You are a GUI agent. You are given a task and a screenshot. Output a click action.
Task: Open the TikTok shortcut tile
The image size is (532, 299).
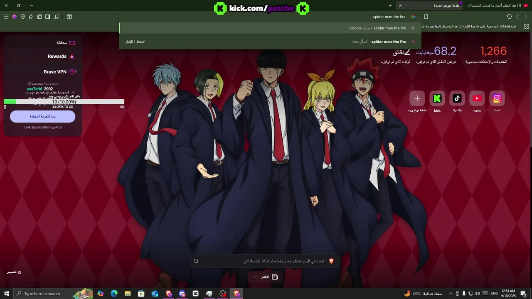tap(457, 98)
